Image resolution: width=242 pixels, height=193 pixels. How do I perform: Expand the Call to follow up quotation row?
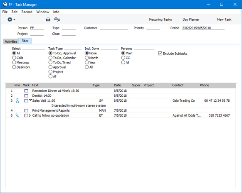(x=30, y=115)
